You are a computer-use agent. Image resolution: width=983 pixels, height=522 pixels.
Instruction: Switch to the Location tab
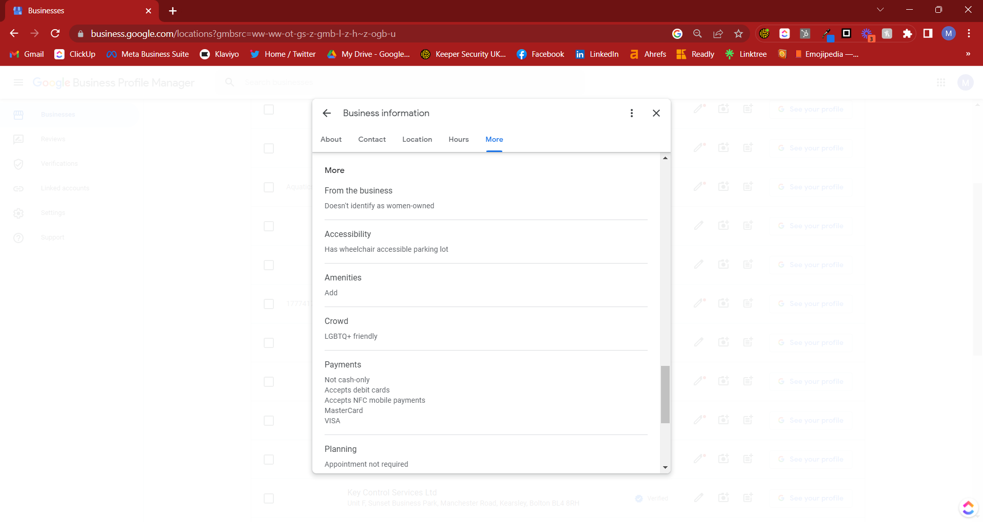(x=417, y=139)
